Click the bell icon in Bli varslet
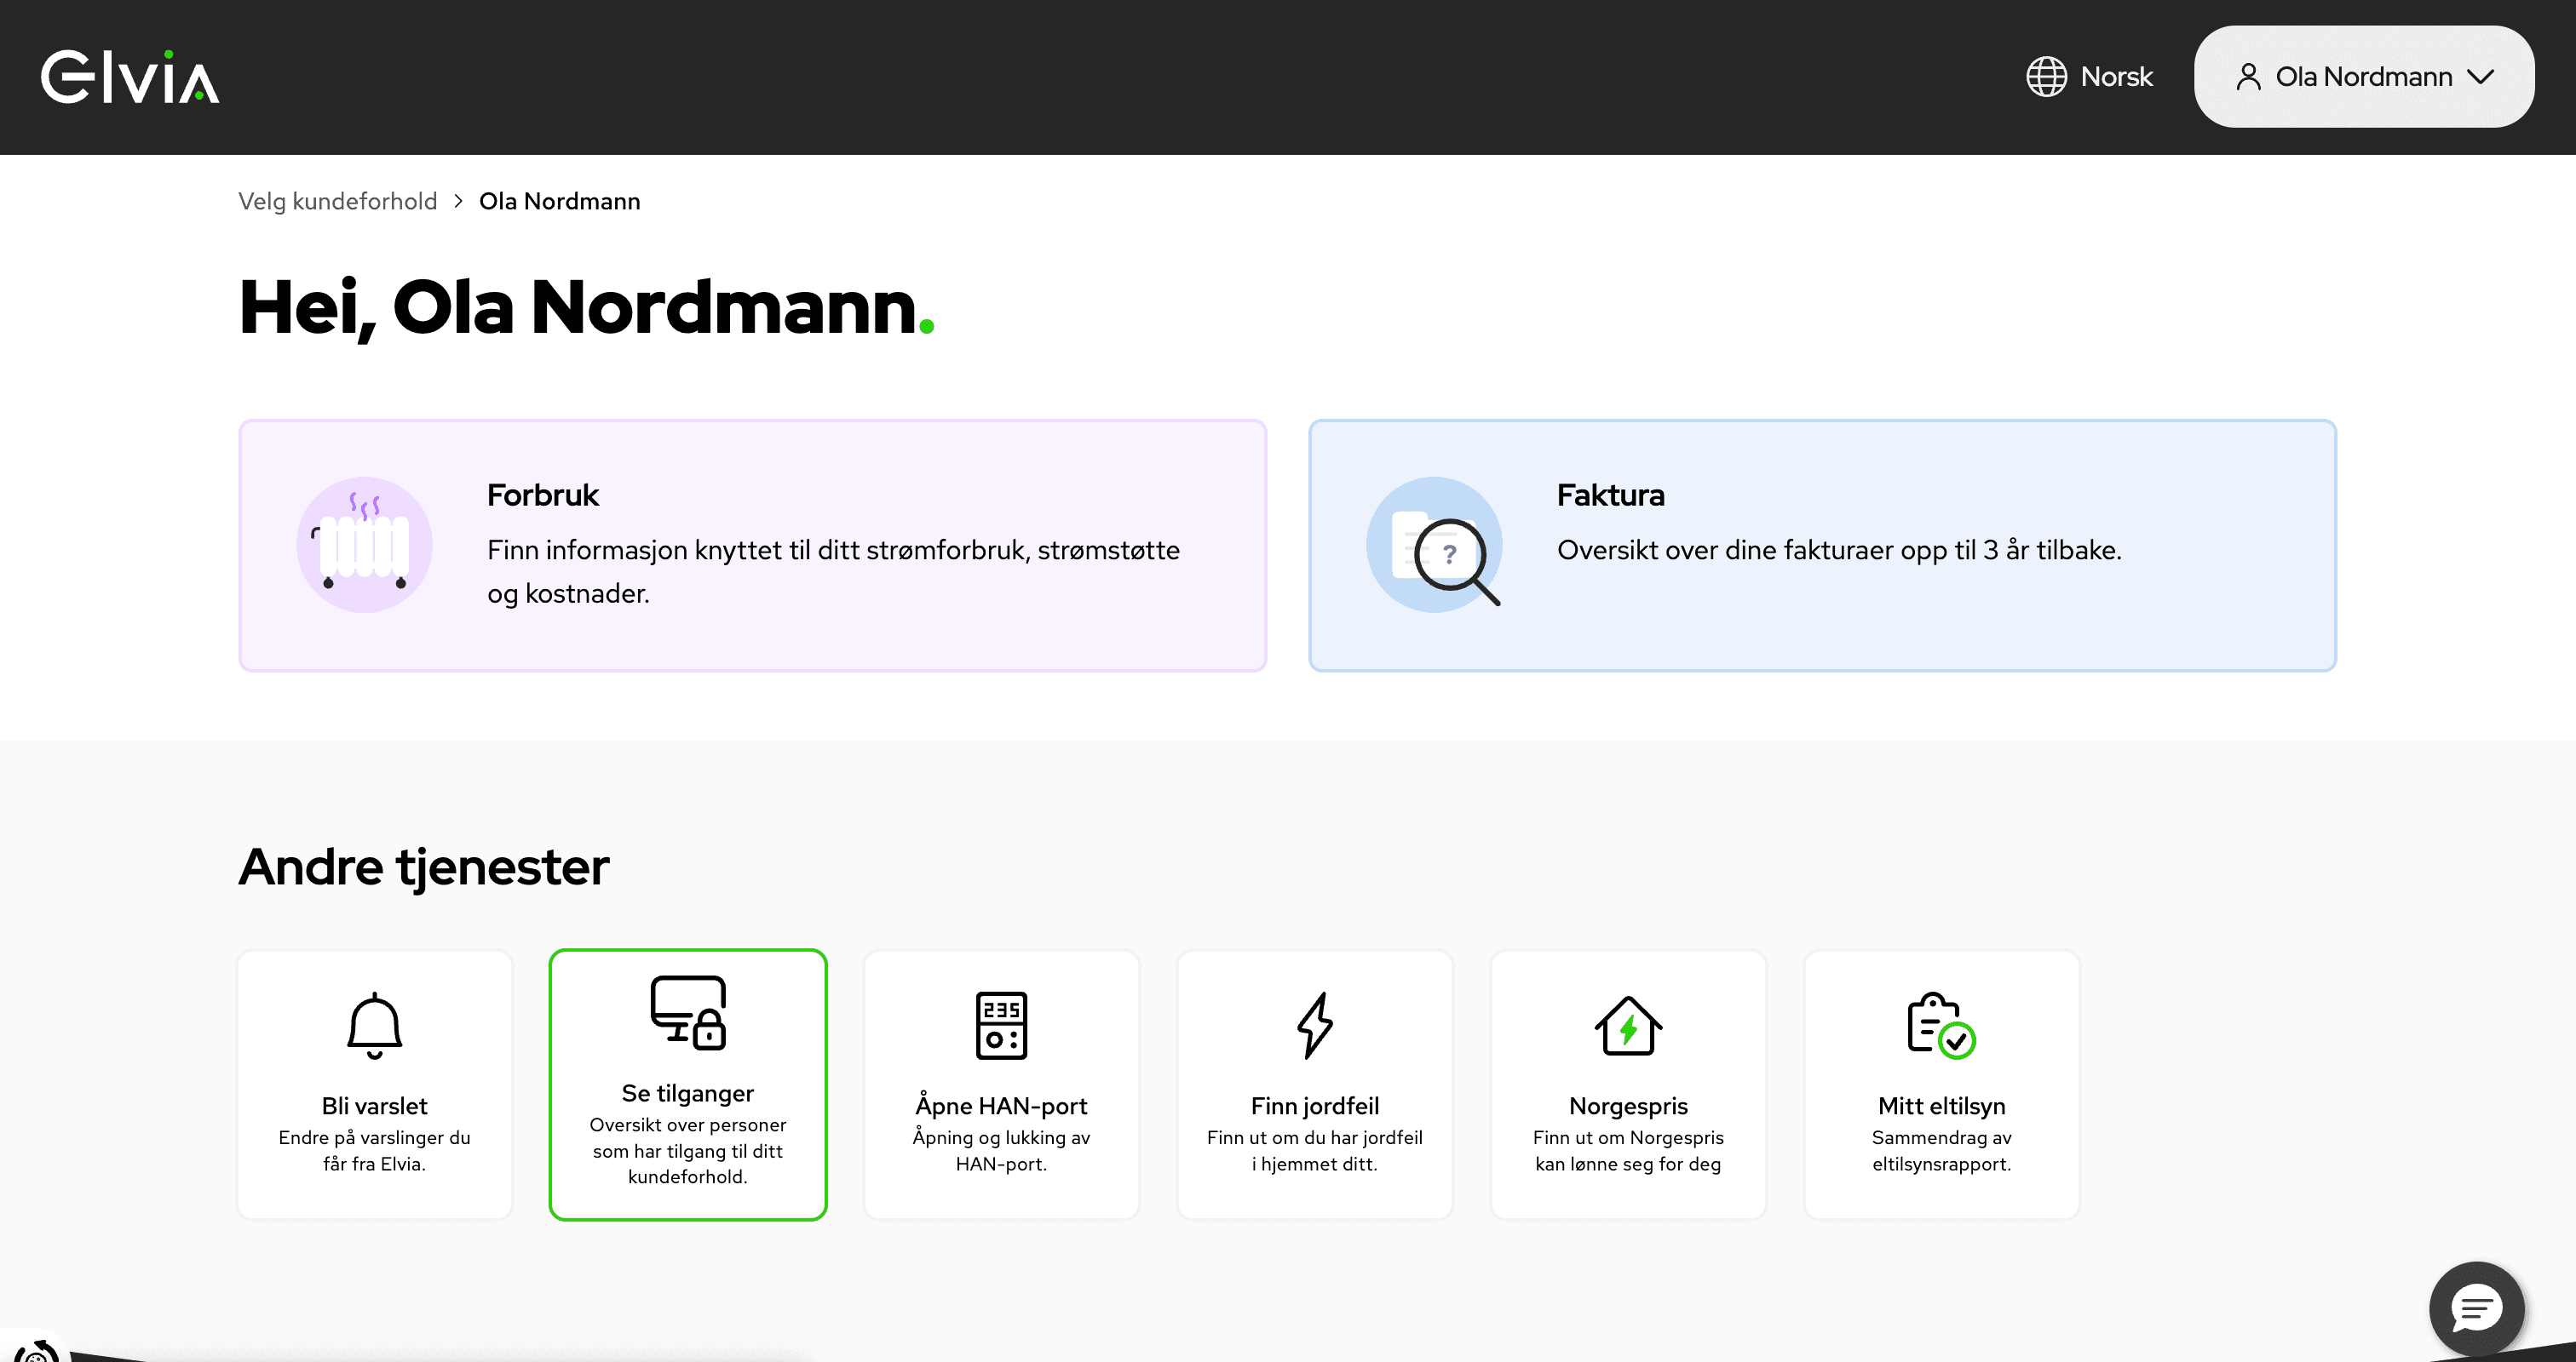This screenshot has height=1362, width=2576. click(x=374, y=1025)
